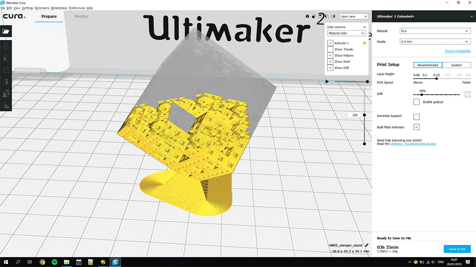Switch to the Prepare tab
Screen dimensions: 476x267
[x=49, y=17]
